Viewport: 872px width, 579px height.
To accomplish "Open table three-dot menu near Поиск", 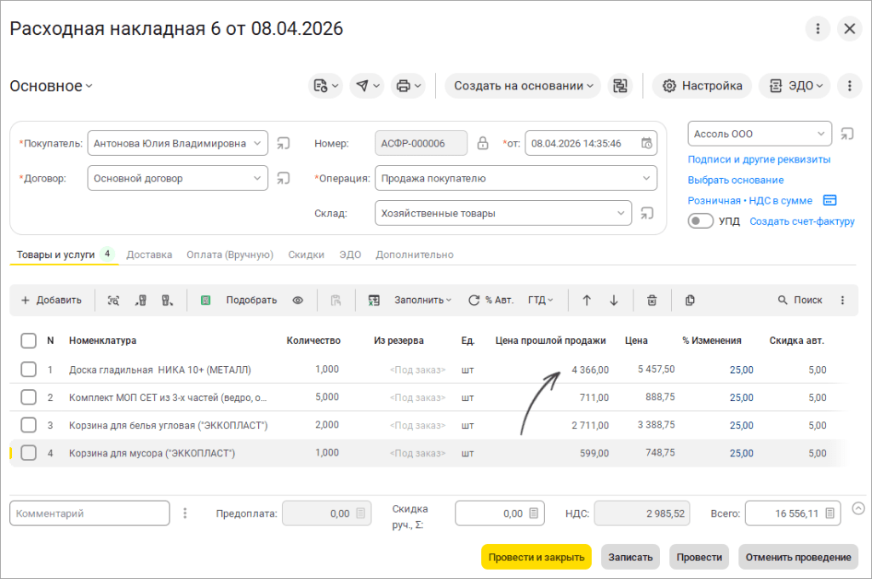I will (842, 301).
